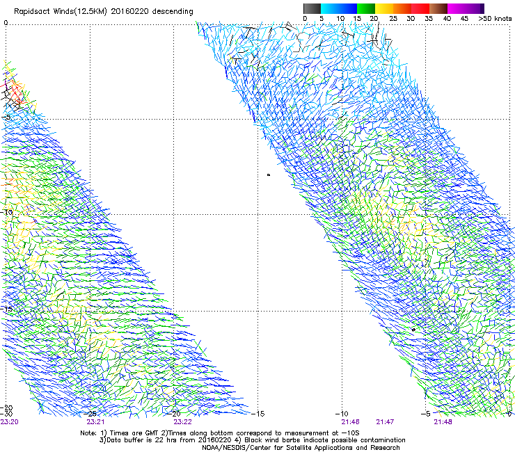Click the '>50 knots' legend label
This screenshot has width=515, height=452.
click(495, 19)
